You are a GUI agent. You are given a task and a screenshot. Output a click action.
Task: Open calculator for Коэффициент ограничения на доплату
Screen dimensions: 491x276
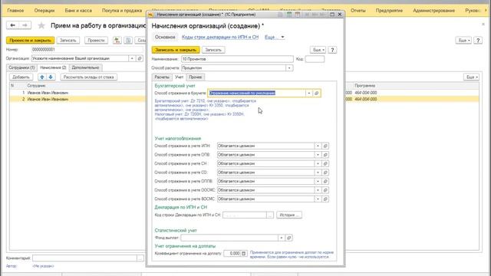point(244,254)
